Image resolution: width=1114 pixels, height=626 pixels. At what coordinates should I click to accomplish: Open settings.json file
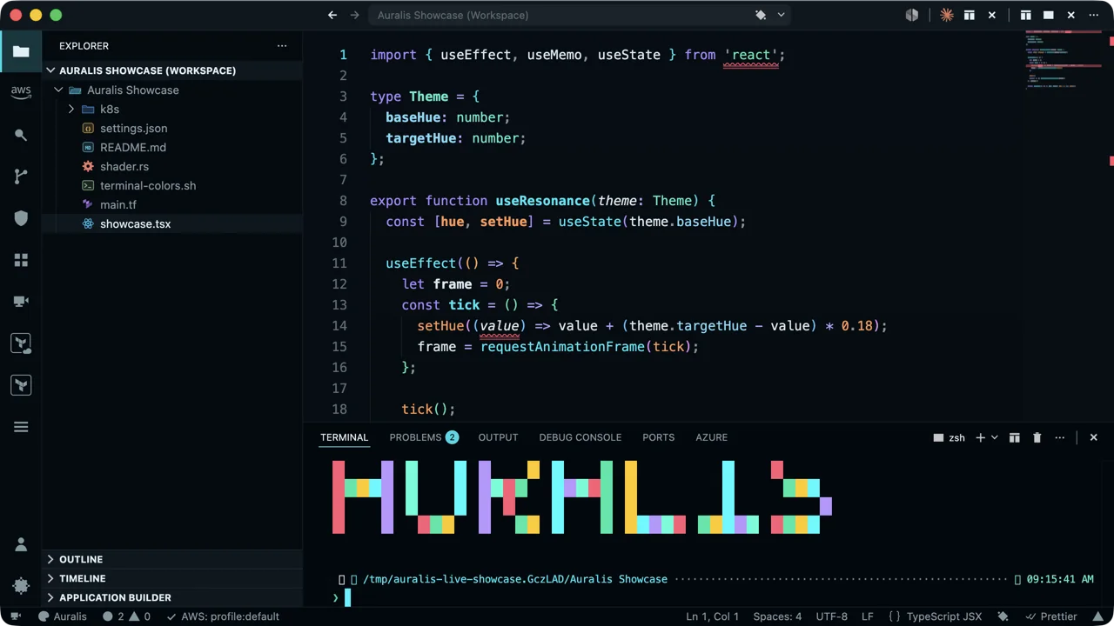point(172,128)
